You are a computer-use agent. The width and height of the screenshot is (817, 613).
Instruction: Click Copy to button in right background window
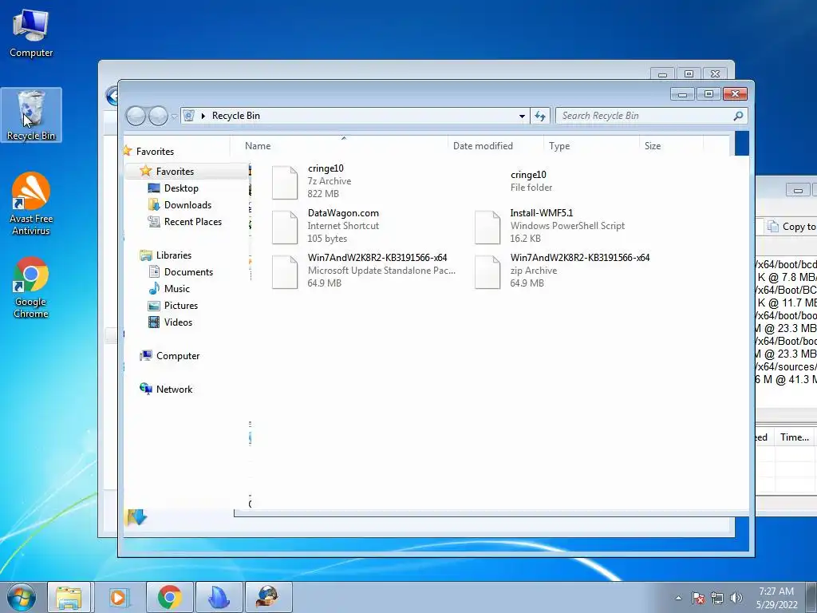click(792, 226)
